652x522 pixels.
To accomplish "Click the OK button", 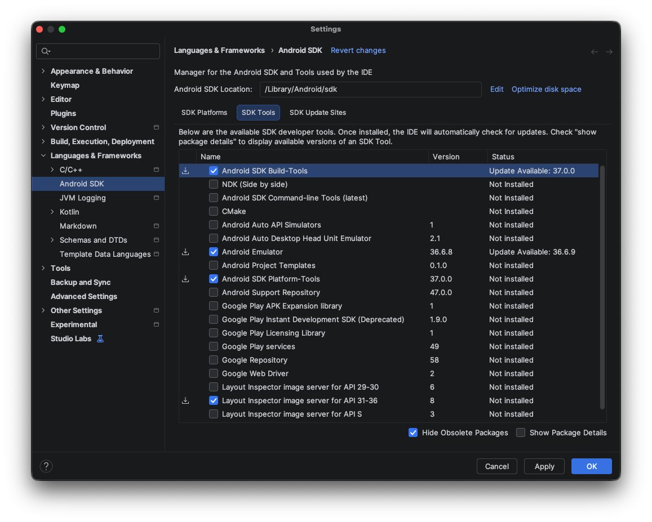I will point(591,466).
